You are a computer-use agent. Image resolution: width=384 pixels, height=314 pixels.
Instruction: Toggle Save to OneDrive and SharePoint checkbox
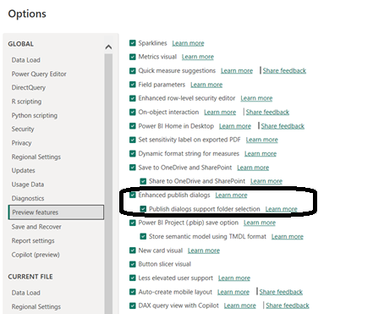(133, 168)
